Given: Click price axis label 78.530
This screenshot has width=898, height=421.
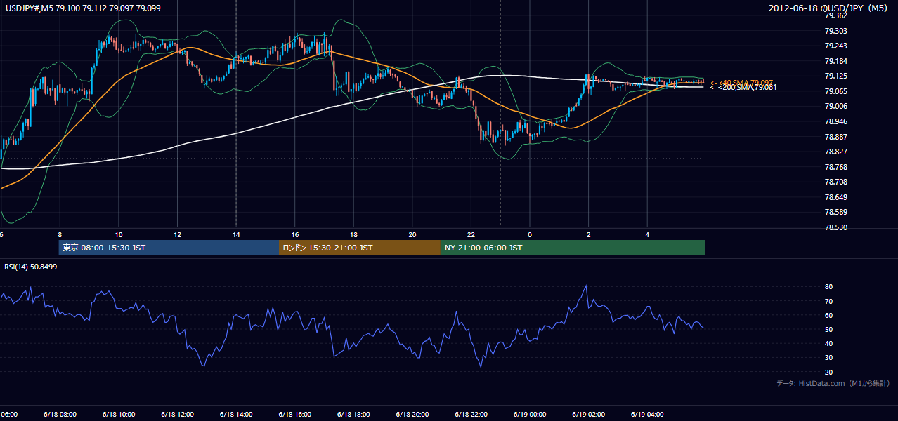Looking at the screenshot, I should pos(835,227).
